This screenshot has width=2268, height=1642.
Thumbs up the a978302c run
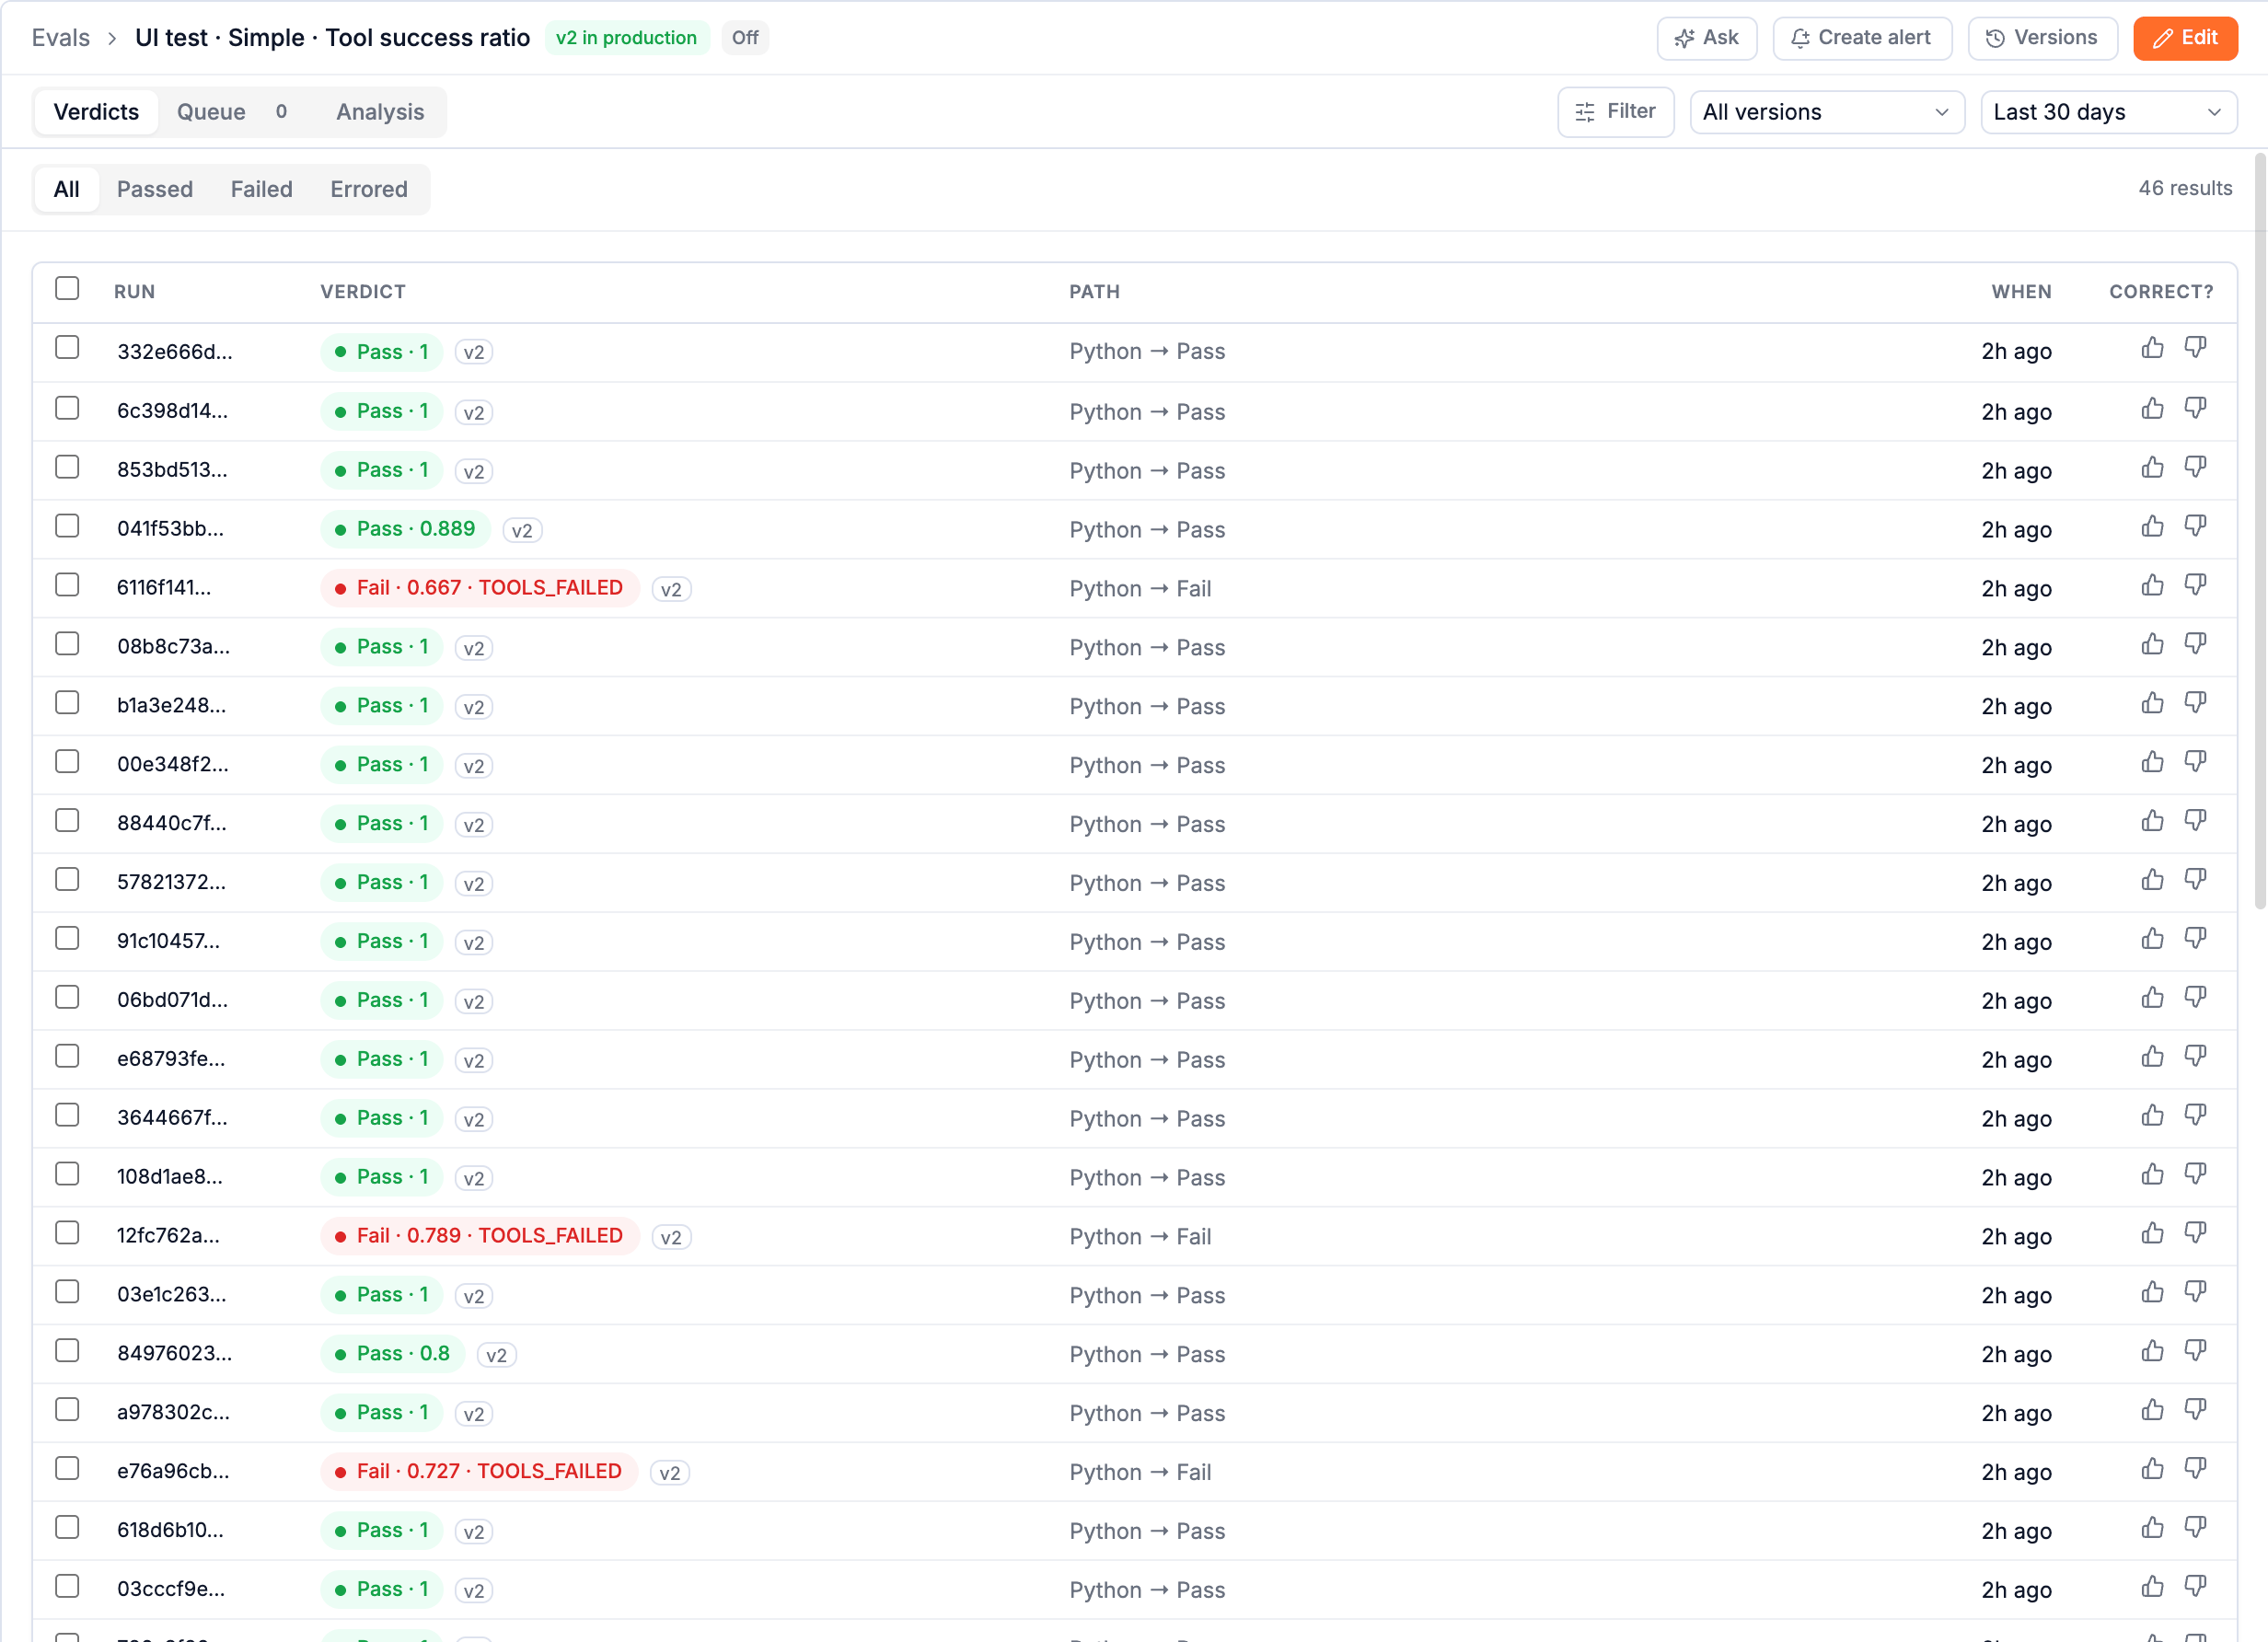[x=2152, y=1410]
